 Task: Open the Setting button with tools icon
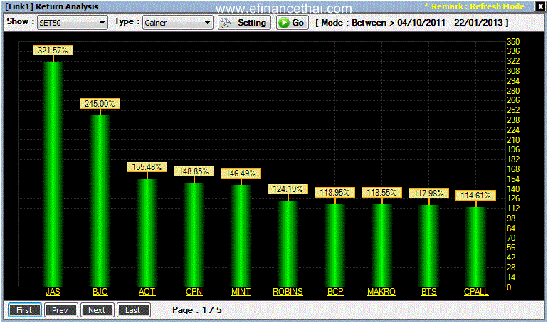(244, 23)
